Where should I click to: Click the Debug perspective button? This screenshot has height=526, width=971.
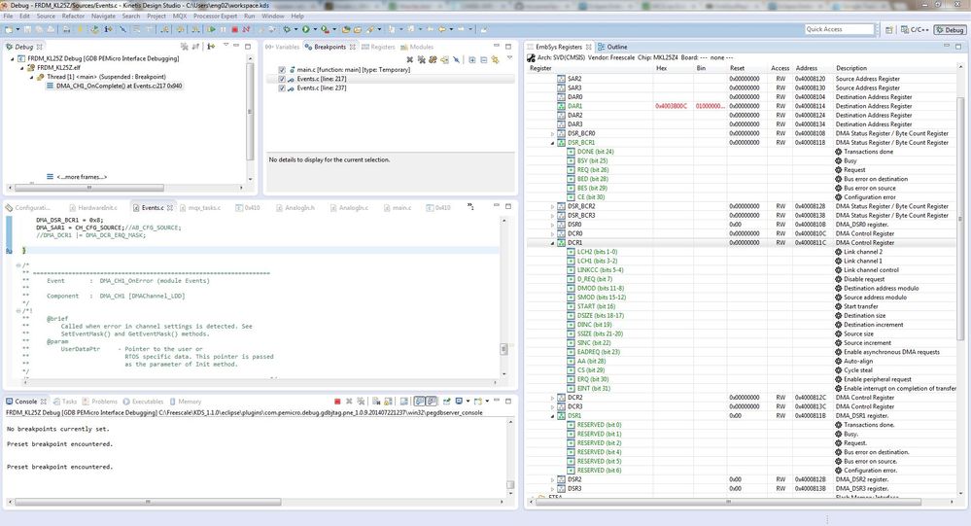950,30
